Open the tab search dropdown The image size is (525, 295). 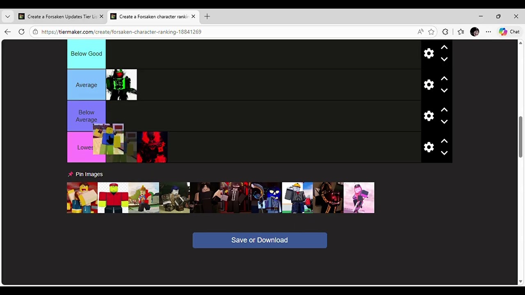tap(7, 17)
